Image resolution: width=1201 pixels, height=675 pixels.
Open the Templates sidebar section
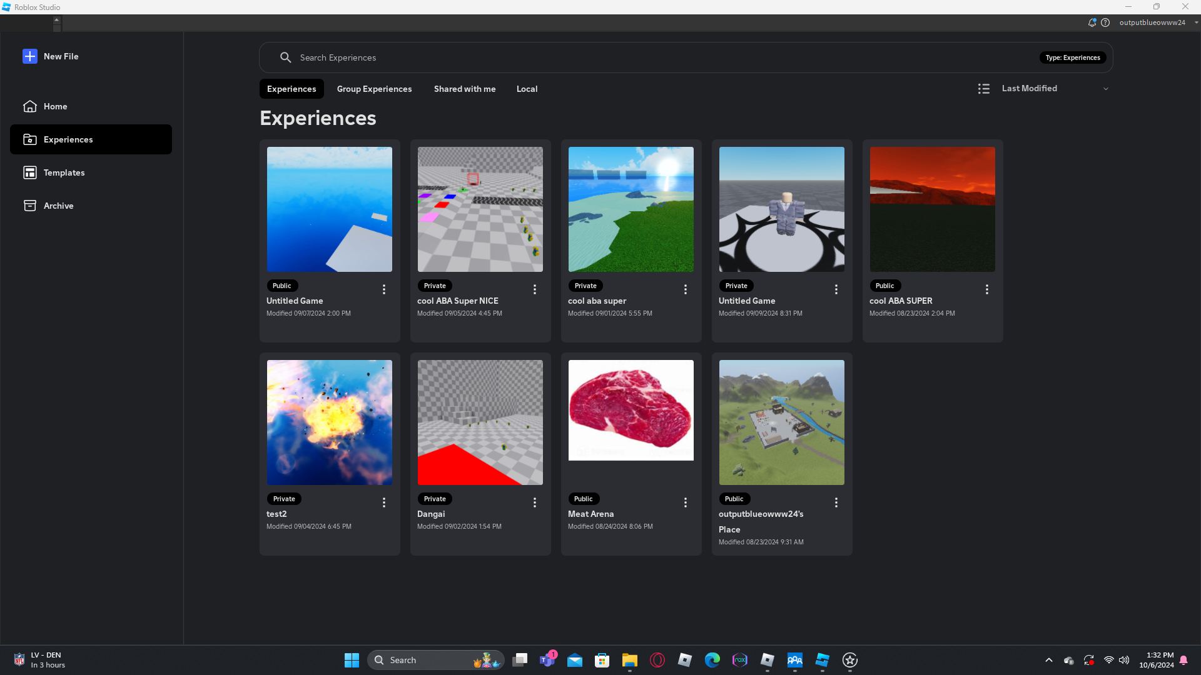tap(64, 172)
